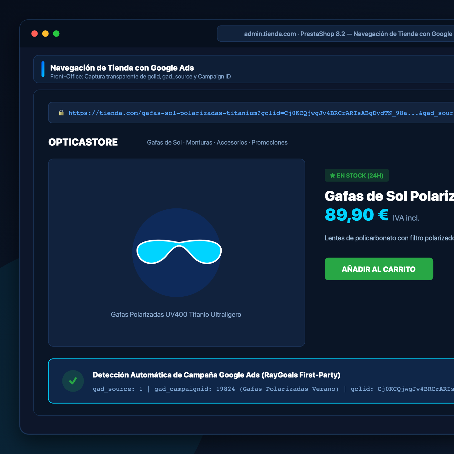Click the EN STOCK (24H) badge
454x454 pixels.
(357, 175)
